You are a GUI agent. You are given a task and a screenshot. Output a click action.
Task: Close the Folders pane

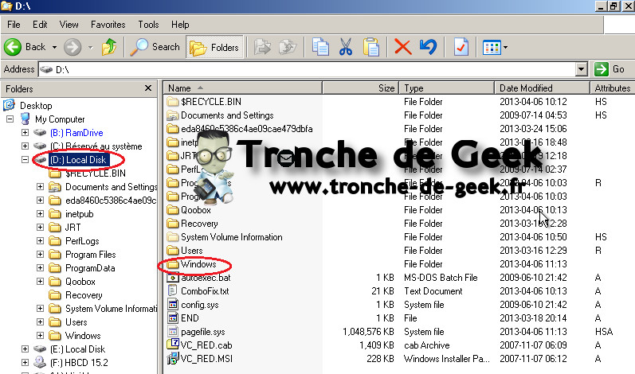point(148,88)
